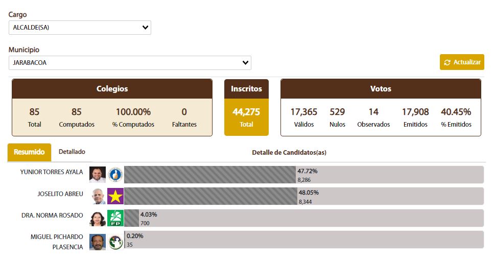
Task: Click Dra. Norma Rosado's candidate photo
Action: 97,219
